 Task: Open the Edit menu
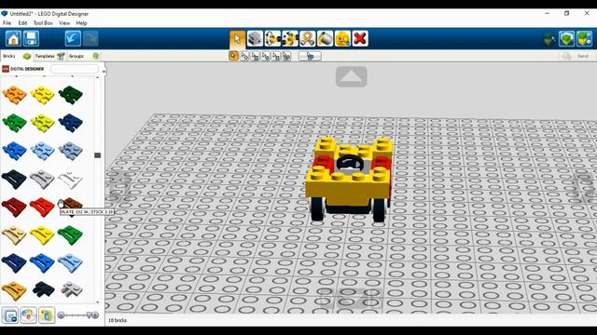coord(22,23)
